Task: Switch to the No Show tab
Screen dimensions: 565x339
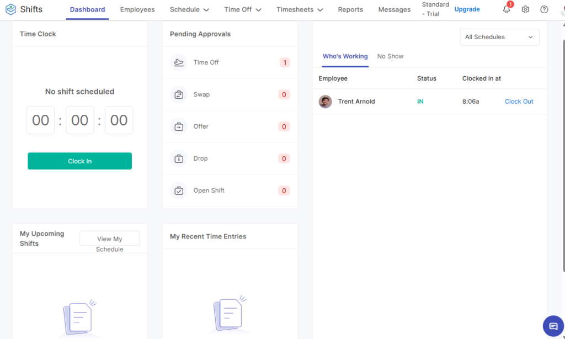Action: pos(390,57)
